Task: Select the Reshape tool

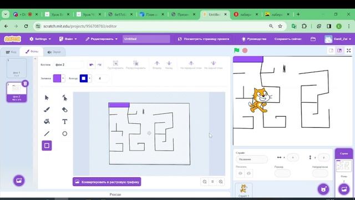Action: 65,98
